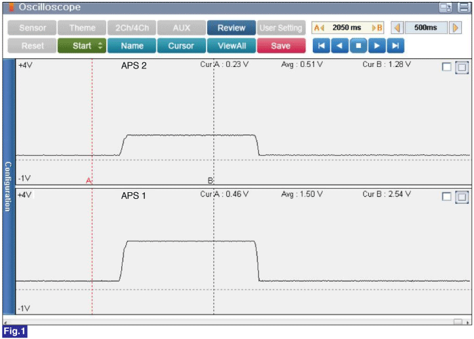Screen dimensions: 474x339
Task: Open the window layout icon in title bar
Action: pyautogui.click(x=446, y=7)
